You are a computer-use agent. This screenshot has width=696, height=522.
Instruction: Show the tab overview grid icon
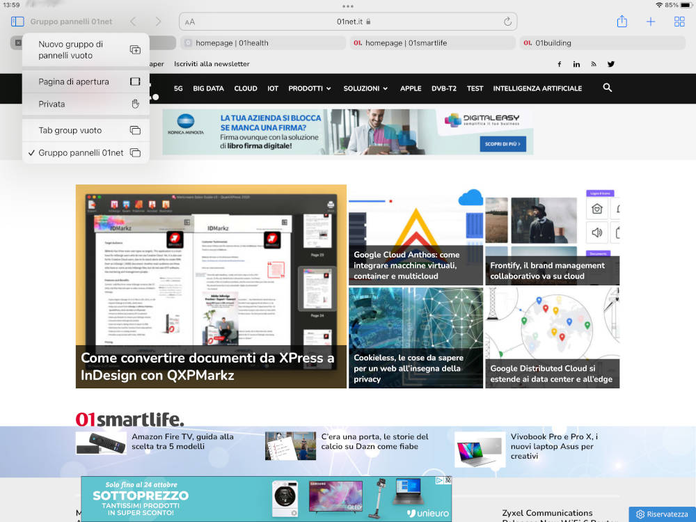tap(679, 22)
